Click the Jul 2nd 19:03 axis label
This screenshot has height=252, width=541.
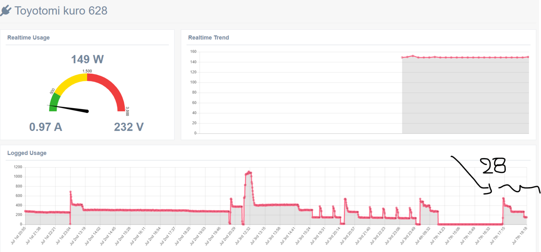198,236
